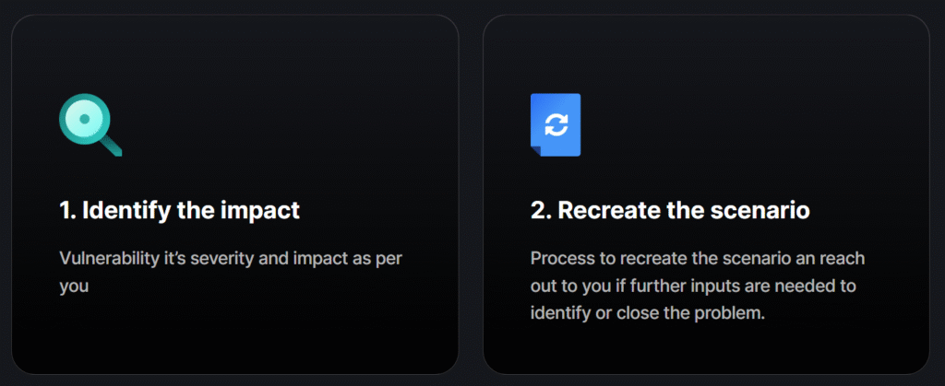Click the word "you" ending the first card's text

tap(73, 285)
